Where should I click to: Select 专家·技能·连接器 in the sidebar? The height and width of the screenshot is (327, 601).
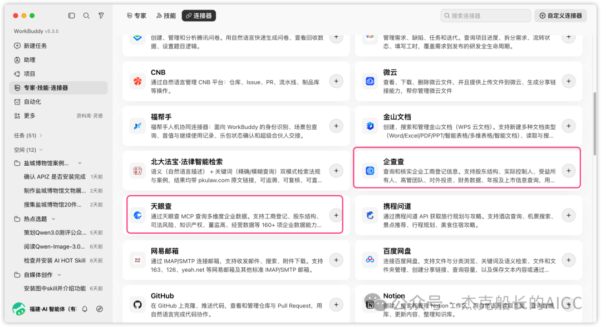coord(58,88)
